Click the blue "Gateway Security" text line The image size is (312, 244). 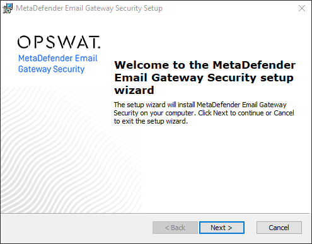click(x=51, y=69)
